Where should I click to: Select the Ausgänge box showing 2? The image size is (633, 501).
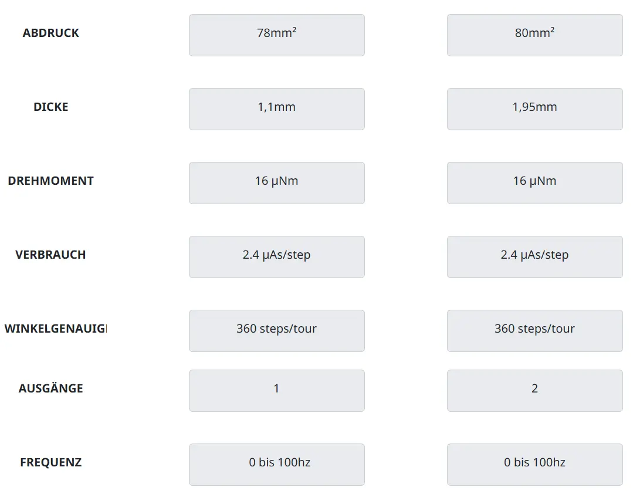click(x=534, y=391)
